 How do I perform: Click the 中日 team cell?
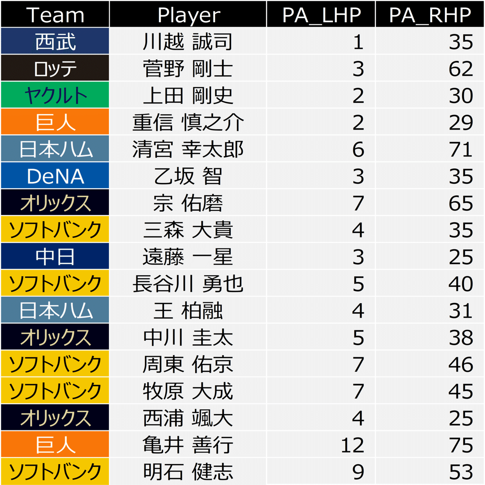point(55,257)
